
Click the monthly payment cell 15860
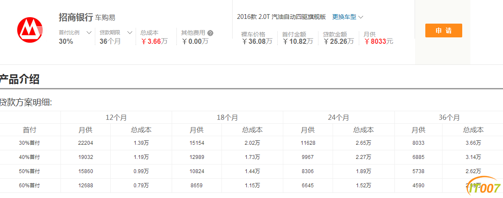coord(85,171)
